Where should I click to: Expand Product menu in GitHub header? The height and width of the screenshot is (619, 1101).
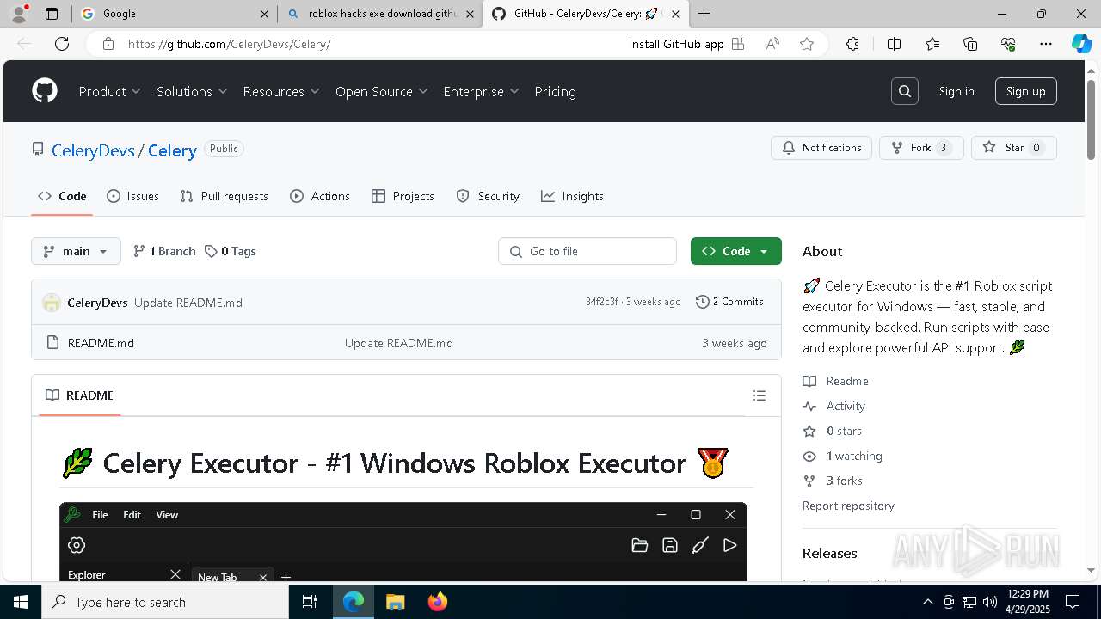[x=109, y=91]
